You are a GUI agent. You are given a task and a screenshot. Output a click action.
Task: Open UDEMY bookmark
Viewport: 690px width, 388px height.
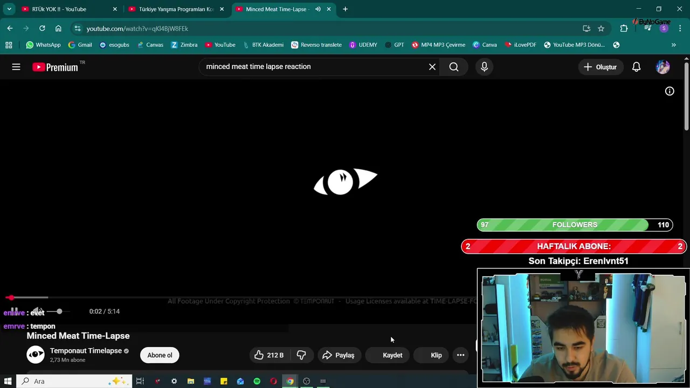(x=363, y=45)
